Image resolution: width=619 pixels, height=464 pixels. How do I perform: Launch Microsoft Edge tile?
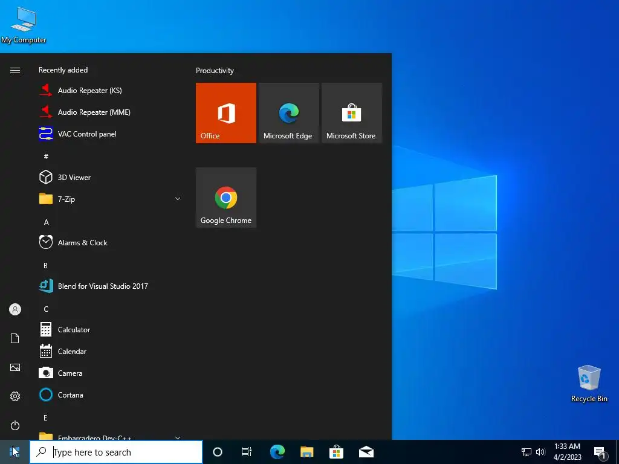click(x=288, y=113)
